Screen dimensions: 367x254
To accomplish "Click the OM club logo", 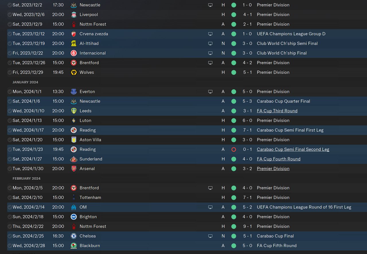I will 74,207.
